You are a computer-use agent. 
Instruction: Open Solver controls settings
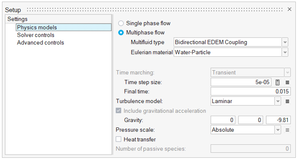(35, 35)
